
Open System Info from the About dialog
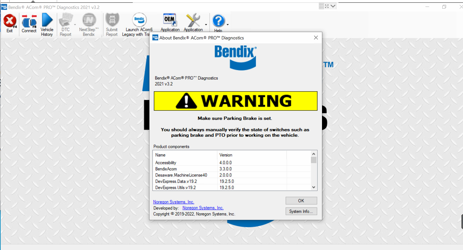(301, 211)
